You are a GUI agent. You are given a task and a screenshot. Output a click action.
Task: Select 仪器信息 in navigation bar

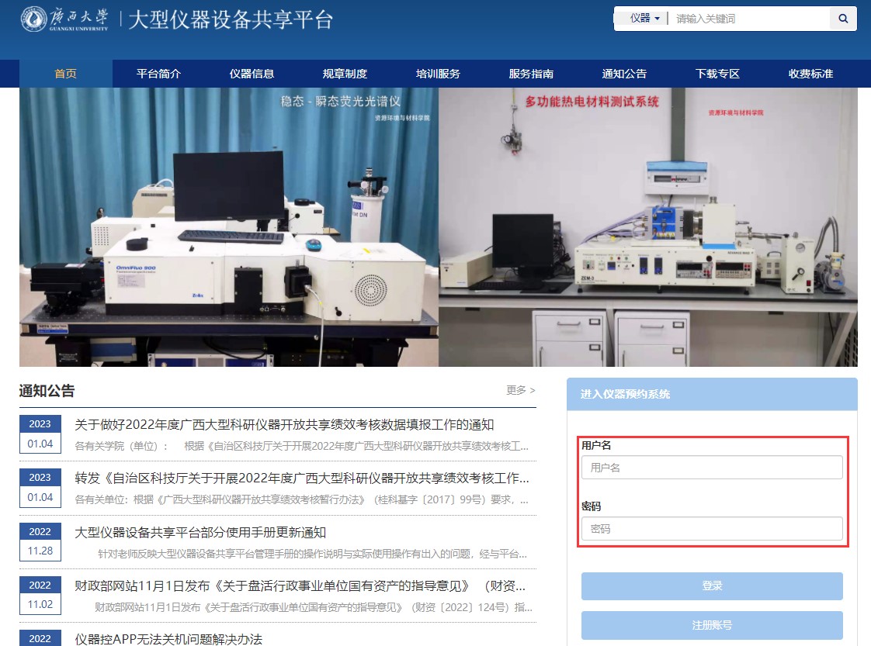pyautogui.click(x=252, y=74)
